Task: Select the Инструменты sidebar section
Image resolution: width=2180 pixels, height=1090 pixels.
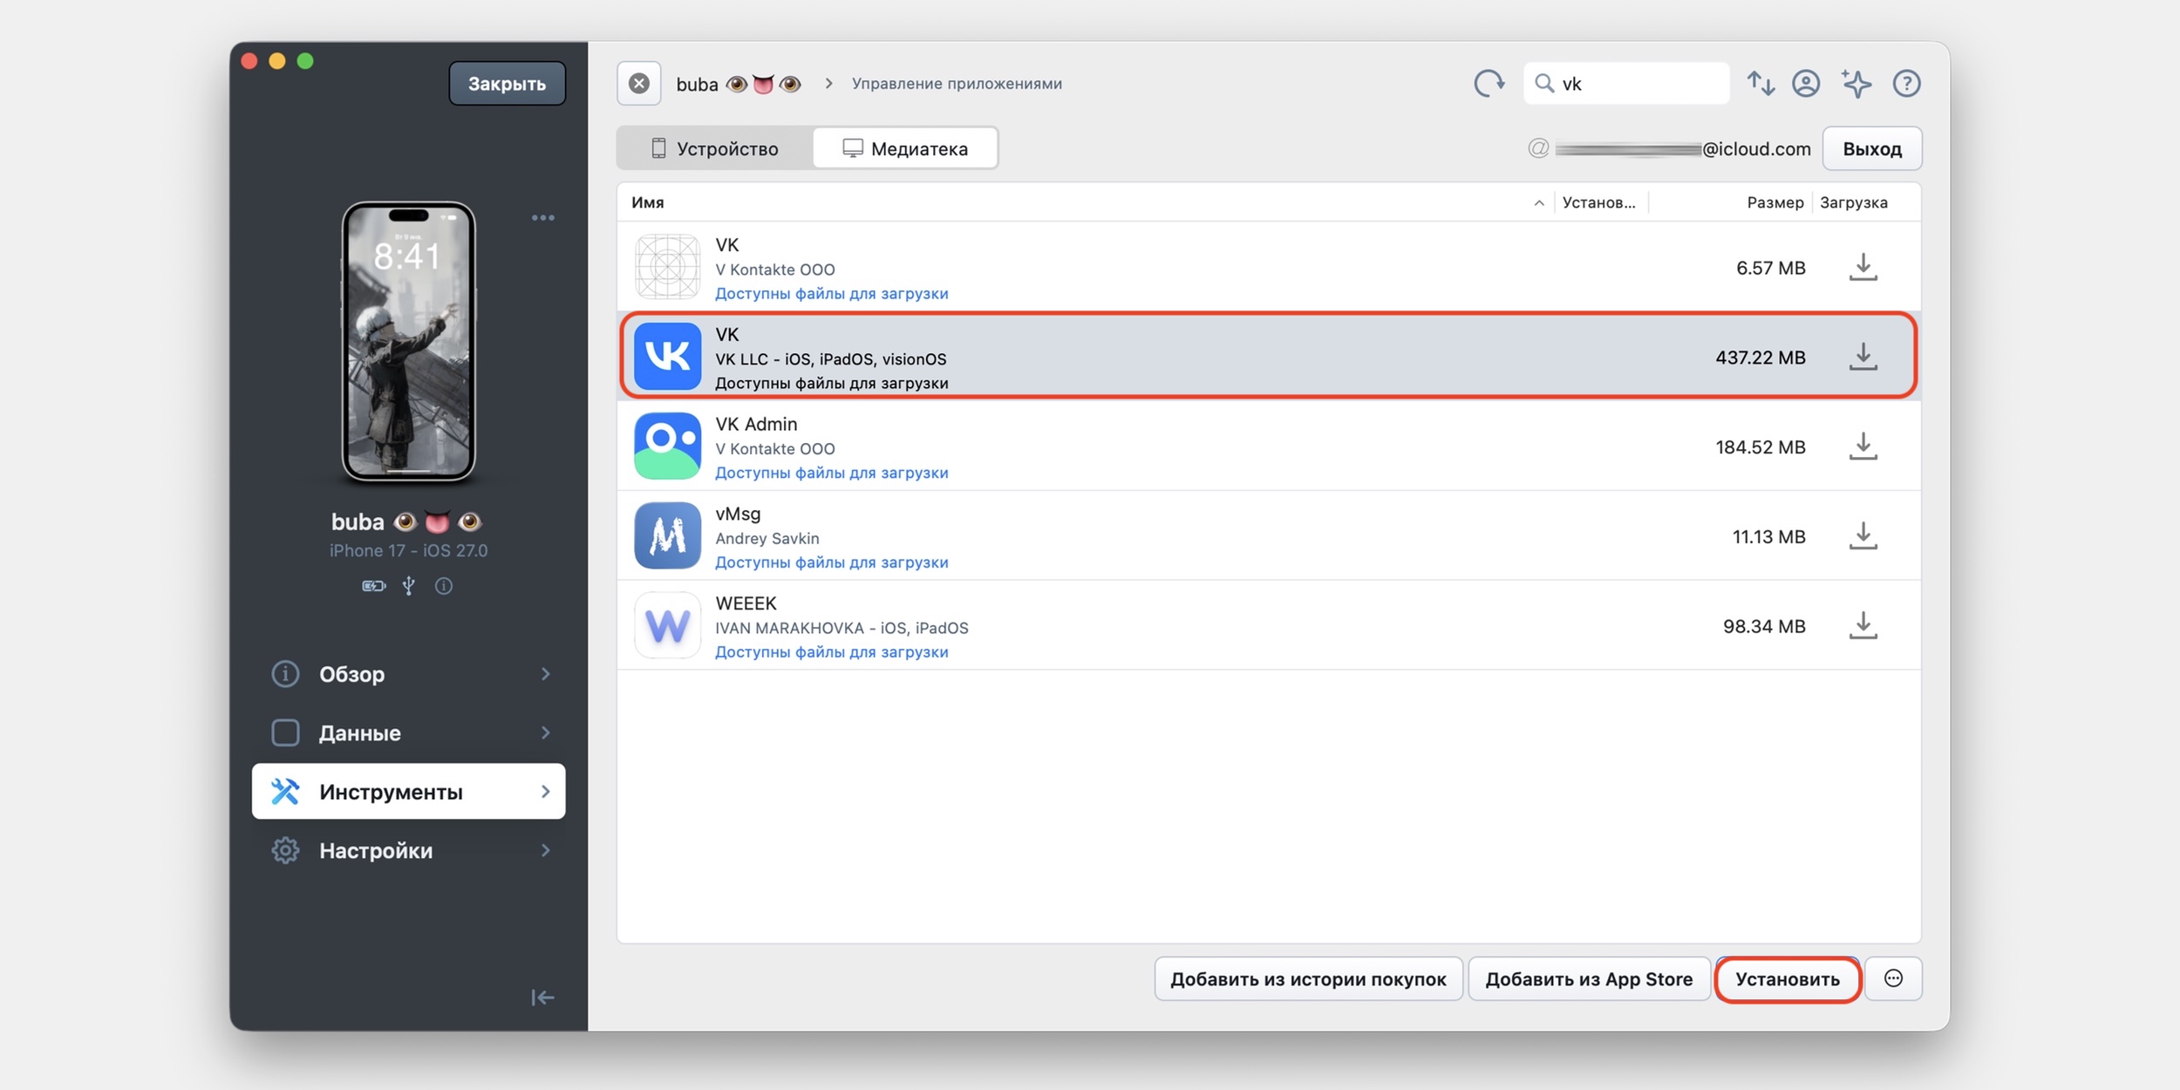Action: point(408,792)
